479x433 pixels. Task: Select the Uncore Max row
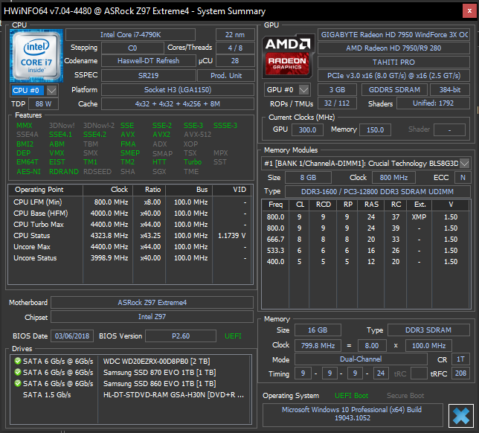coord(130,247)
